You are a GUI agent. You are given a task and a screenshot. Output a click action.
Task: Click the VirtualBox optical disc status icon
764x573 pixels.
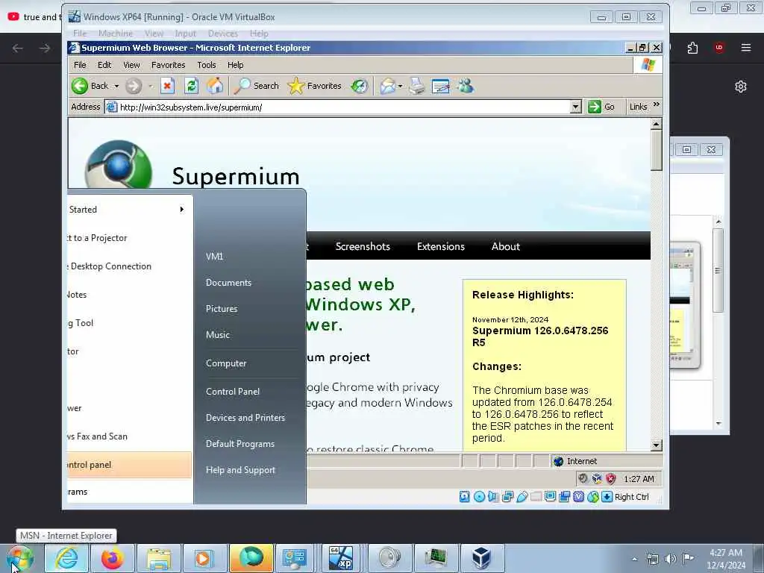pos(479,496)
